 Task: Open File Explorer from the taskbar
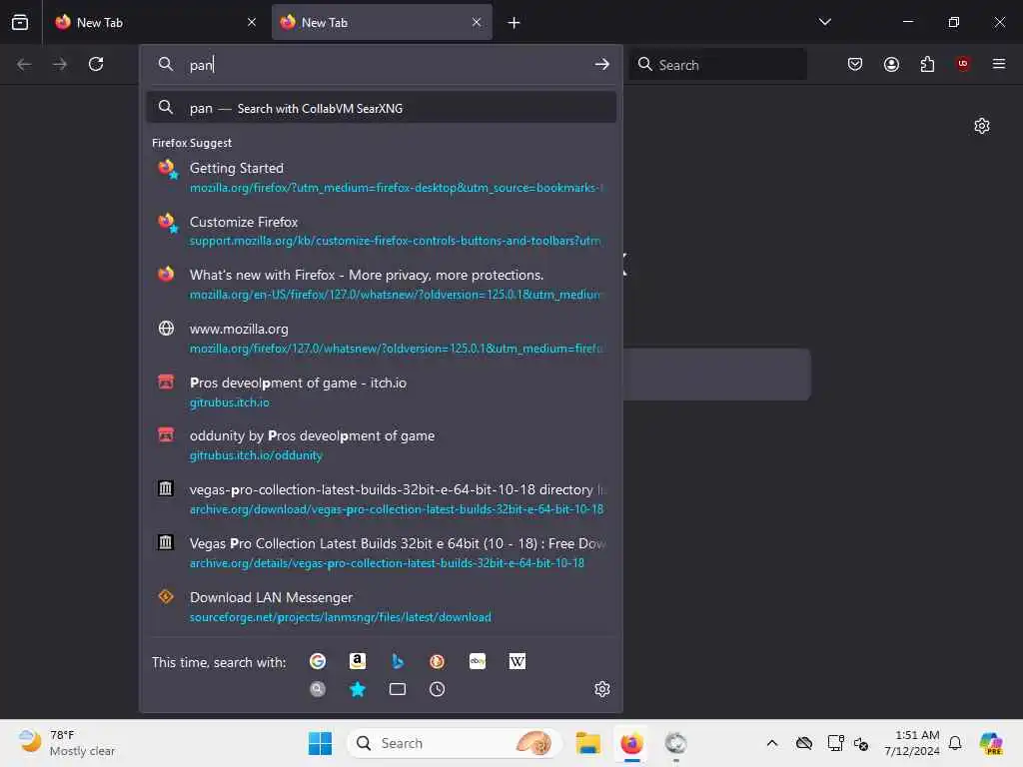587,743
